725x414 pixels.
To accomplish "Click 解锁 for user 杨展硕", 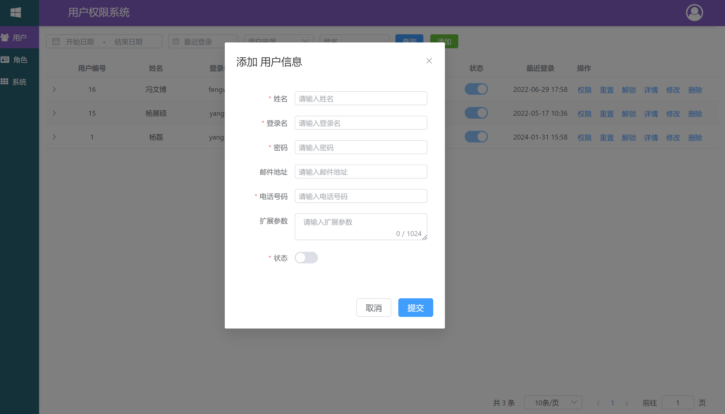I will tap(629, 114).
